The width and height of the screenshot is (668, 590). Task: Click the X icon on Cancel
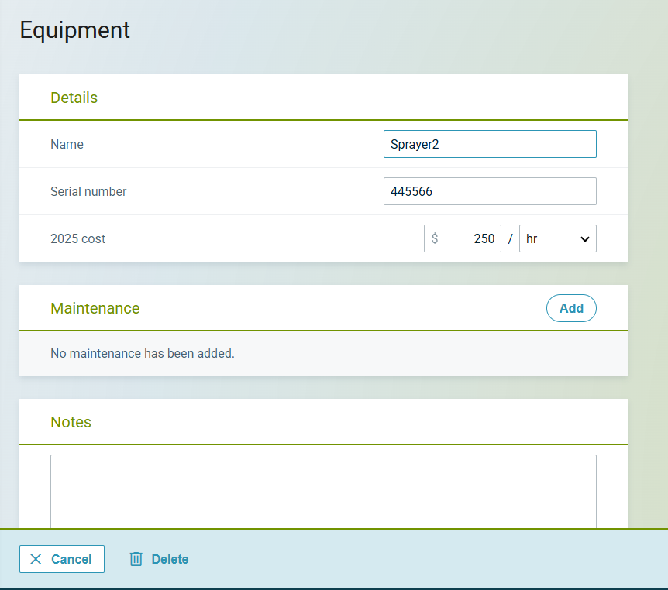tap(36, 559)
